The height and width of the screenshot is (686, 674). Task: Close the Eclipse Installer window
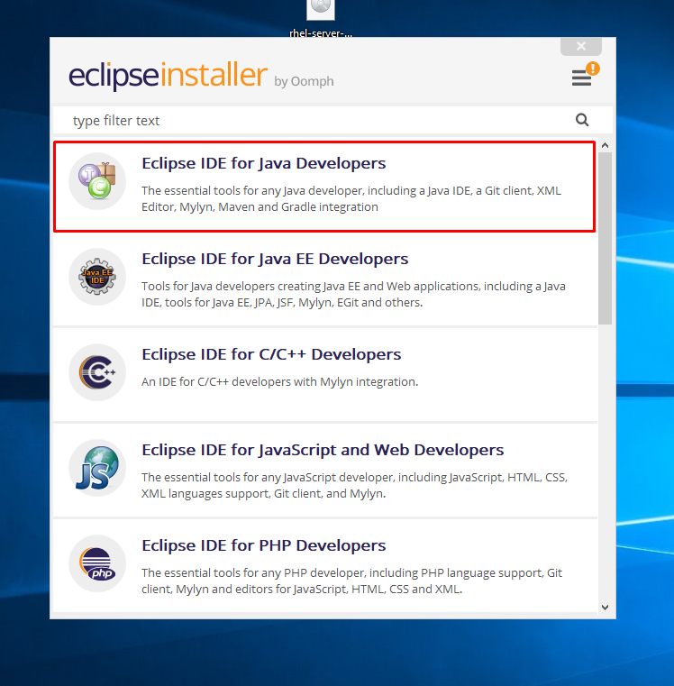[x=581, y=46]
